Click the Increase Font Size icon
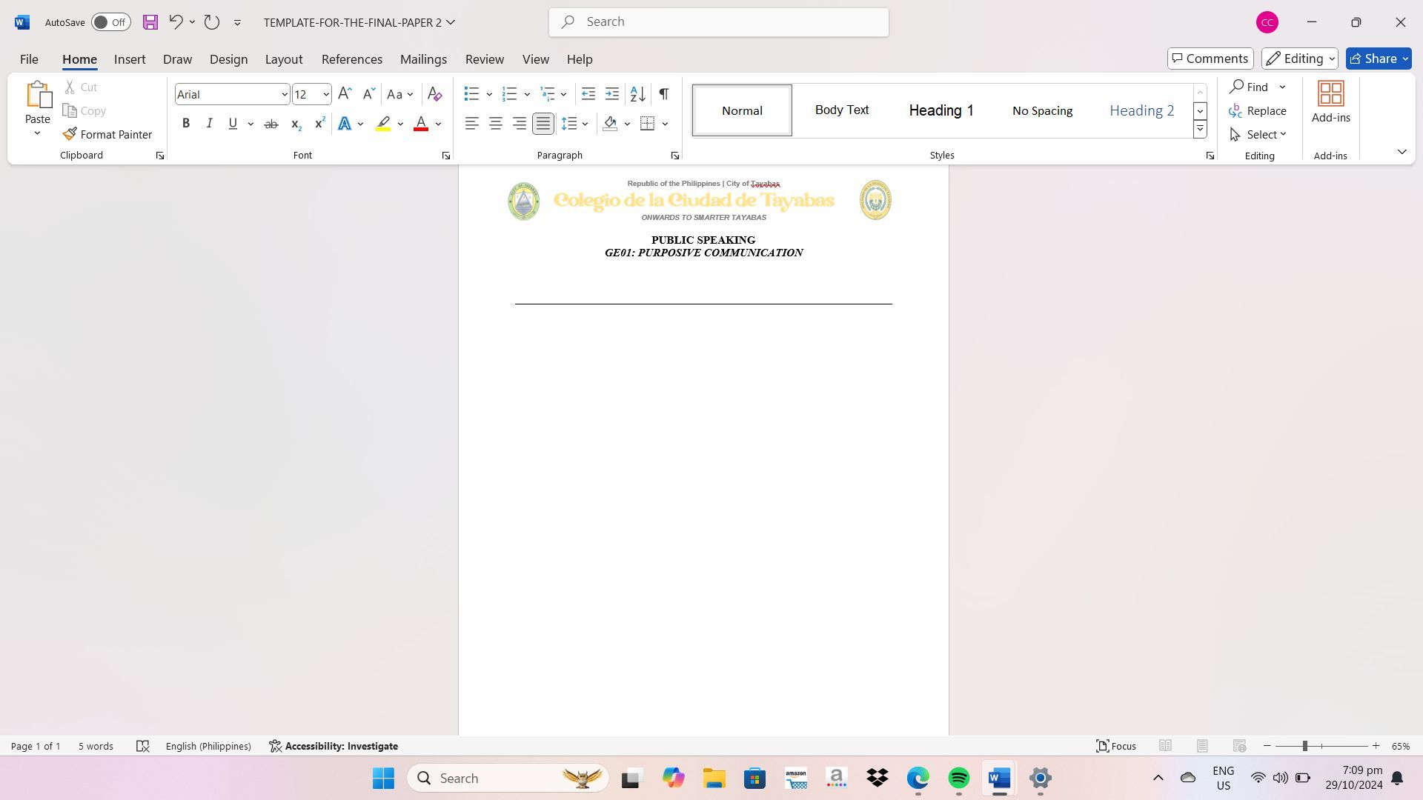The image size is (1423, 800). (345, 94)
